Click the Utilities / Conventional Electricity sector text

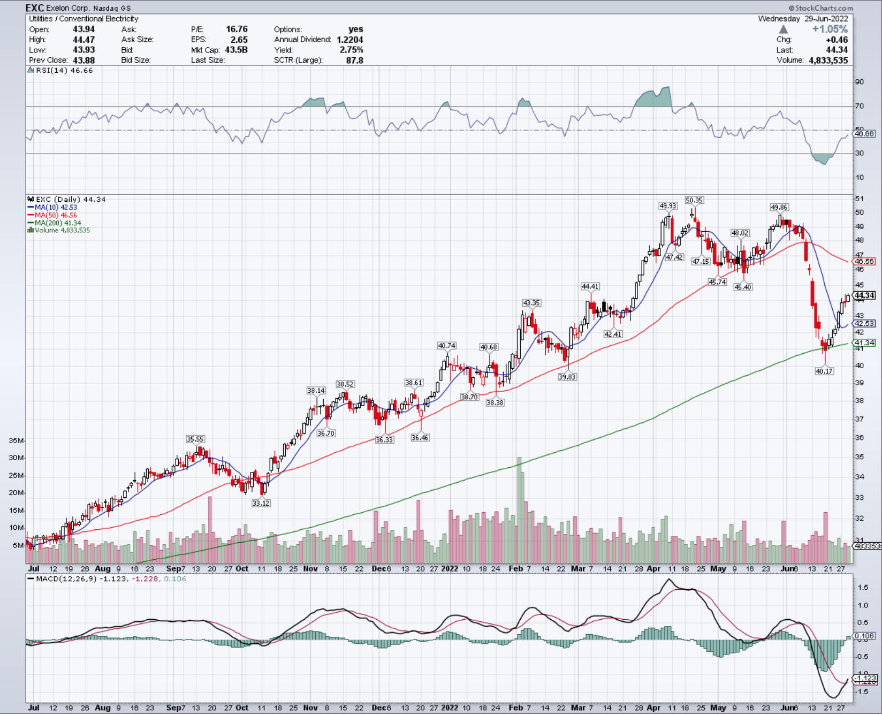(x=83, y=19)
